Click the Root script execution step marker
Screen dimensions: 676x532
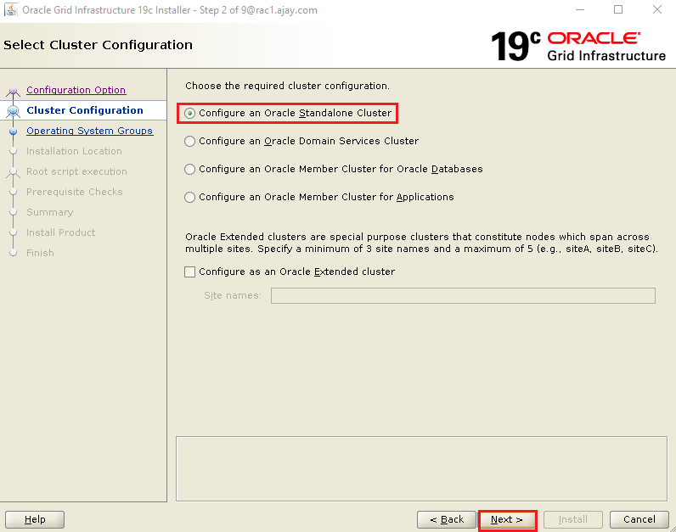click(14, 172)
